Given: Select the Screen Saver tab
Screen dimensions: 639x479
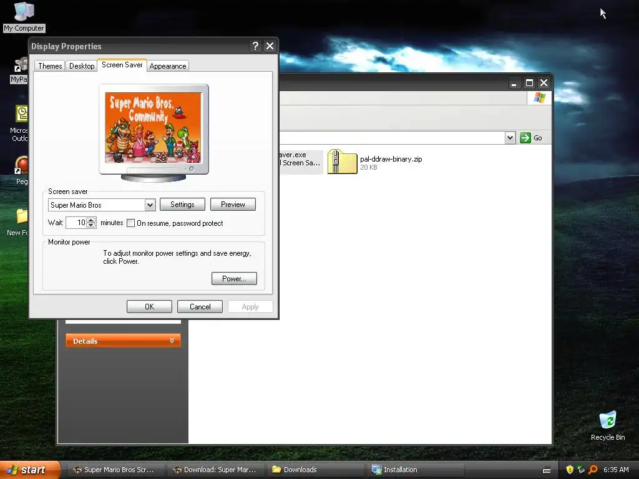Looking at the screenshot, I should pos(122,65).
